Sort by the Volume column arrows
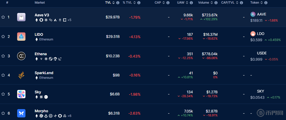The height and width of the screenshot is (120, 286). tap(212, 3)
